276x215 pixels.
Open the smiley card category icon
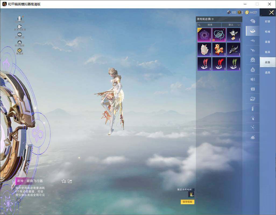click(253, 89)
